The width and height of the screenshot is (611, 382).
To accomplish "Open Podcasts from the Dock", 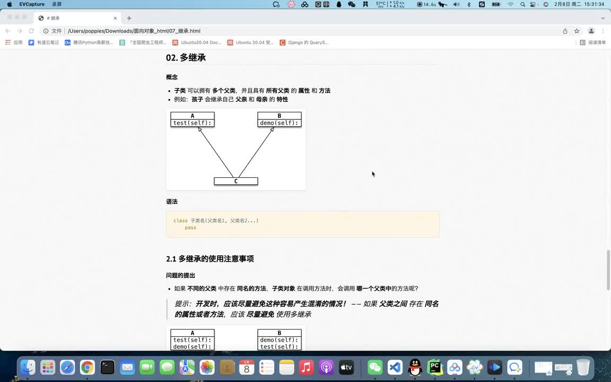I will point(326,367).
